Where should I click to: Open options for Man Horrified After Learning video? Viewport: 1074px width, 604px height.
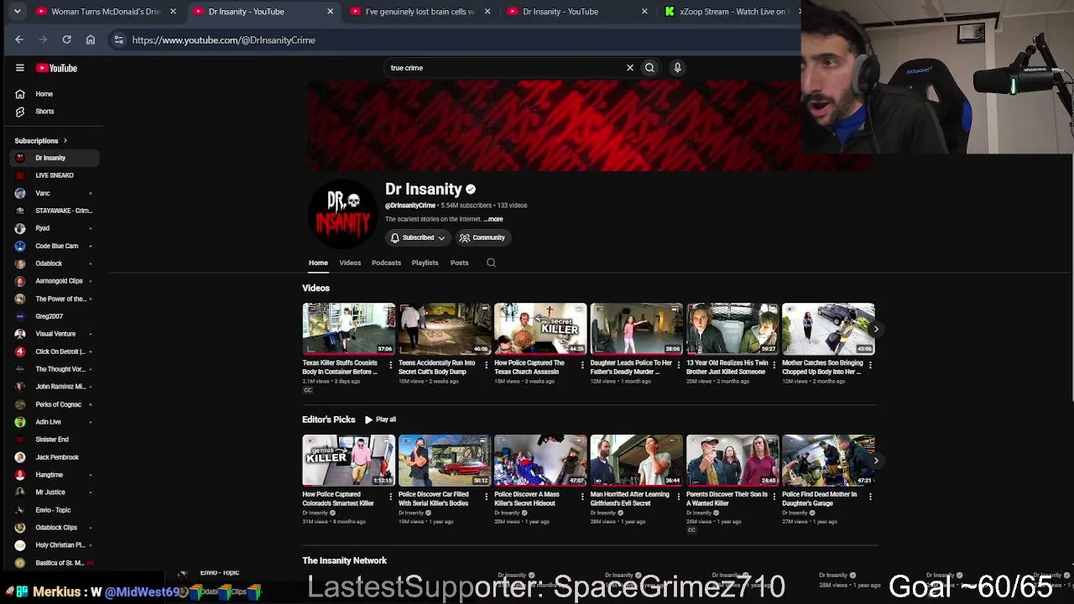(x=678, y=497)
